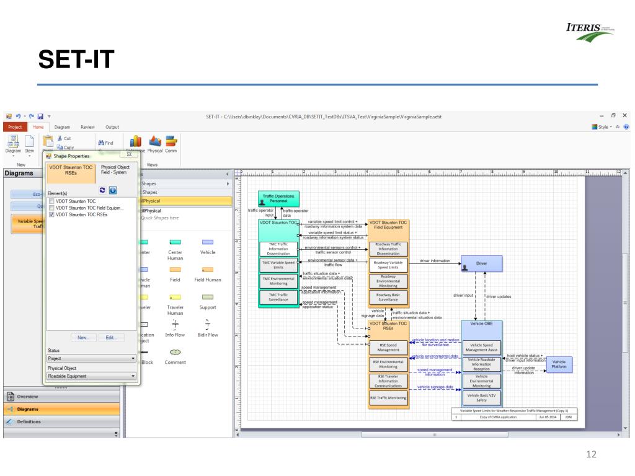The image size is (635, 476).
Task: Select the RSE Speed Management box
Action: (388, 347)
